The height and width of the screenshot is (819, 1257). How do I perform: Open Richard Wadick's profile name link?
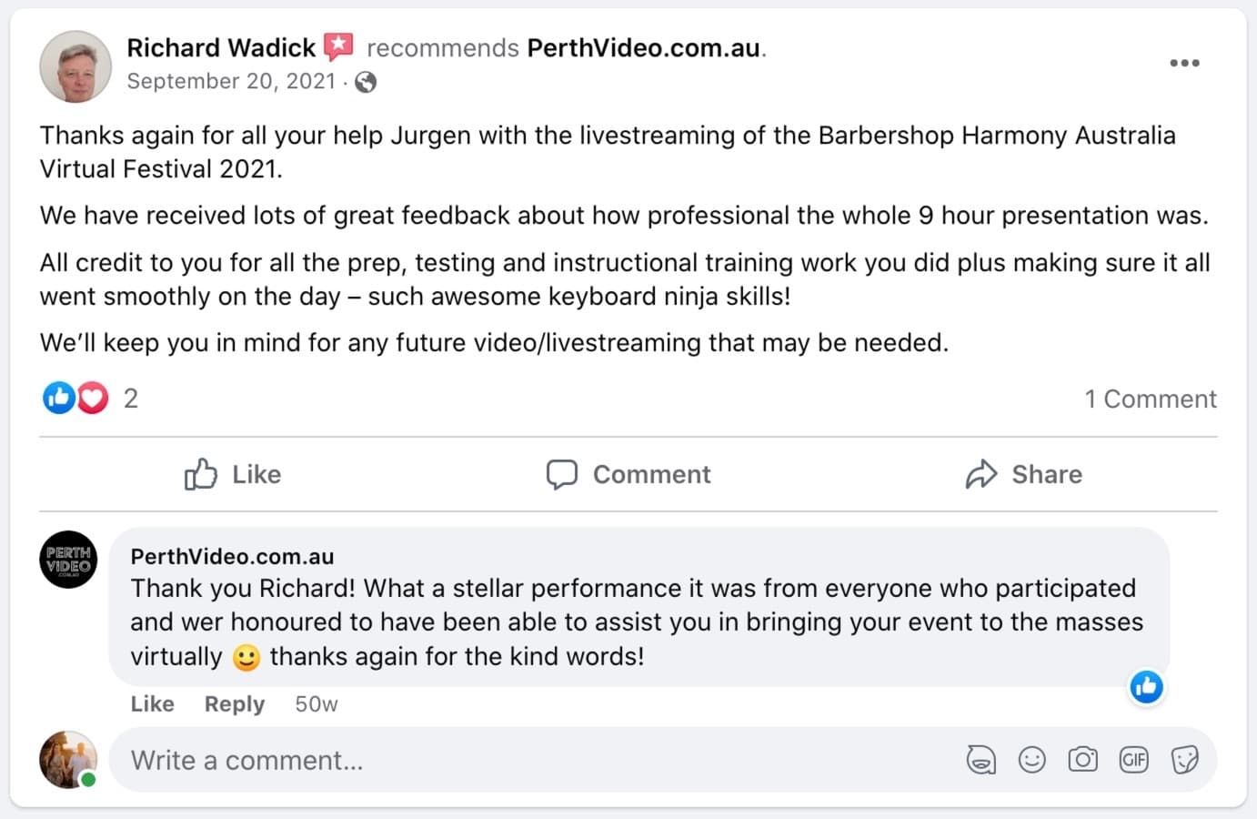pyautogui.click(x=220, y=47)
